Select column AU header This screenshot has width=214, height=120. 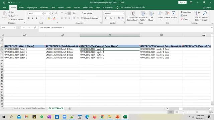coord(161,35)
